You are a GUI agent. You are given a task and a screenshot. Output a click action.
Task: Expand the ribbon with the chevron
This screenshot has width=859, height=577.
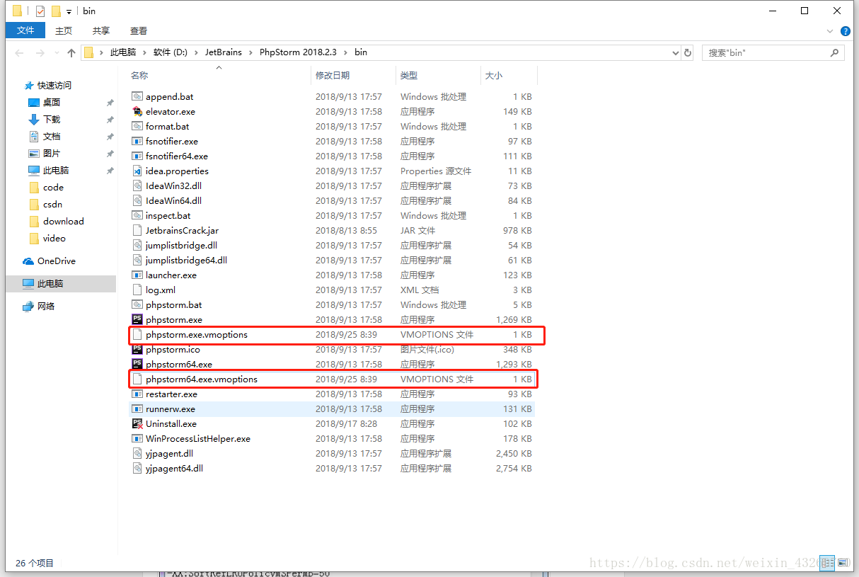831,31
